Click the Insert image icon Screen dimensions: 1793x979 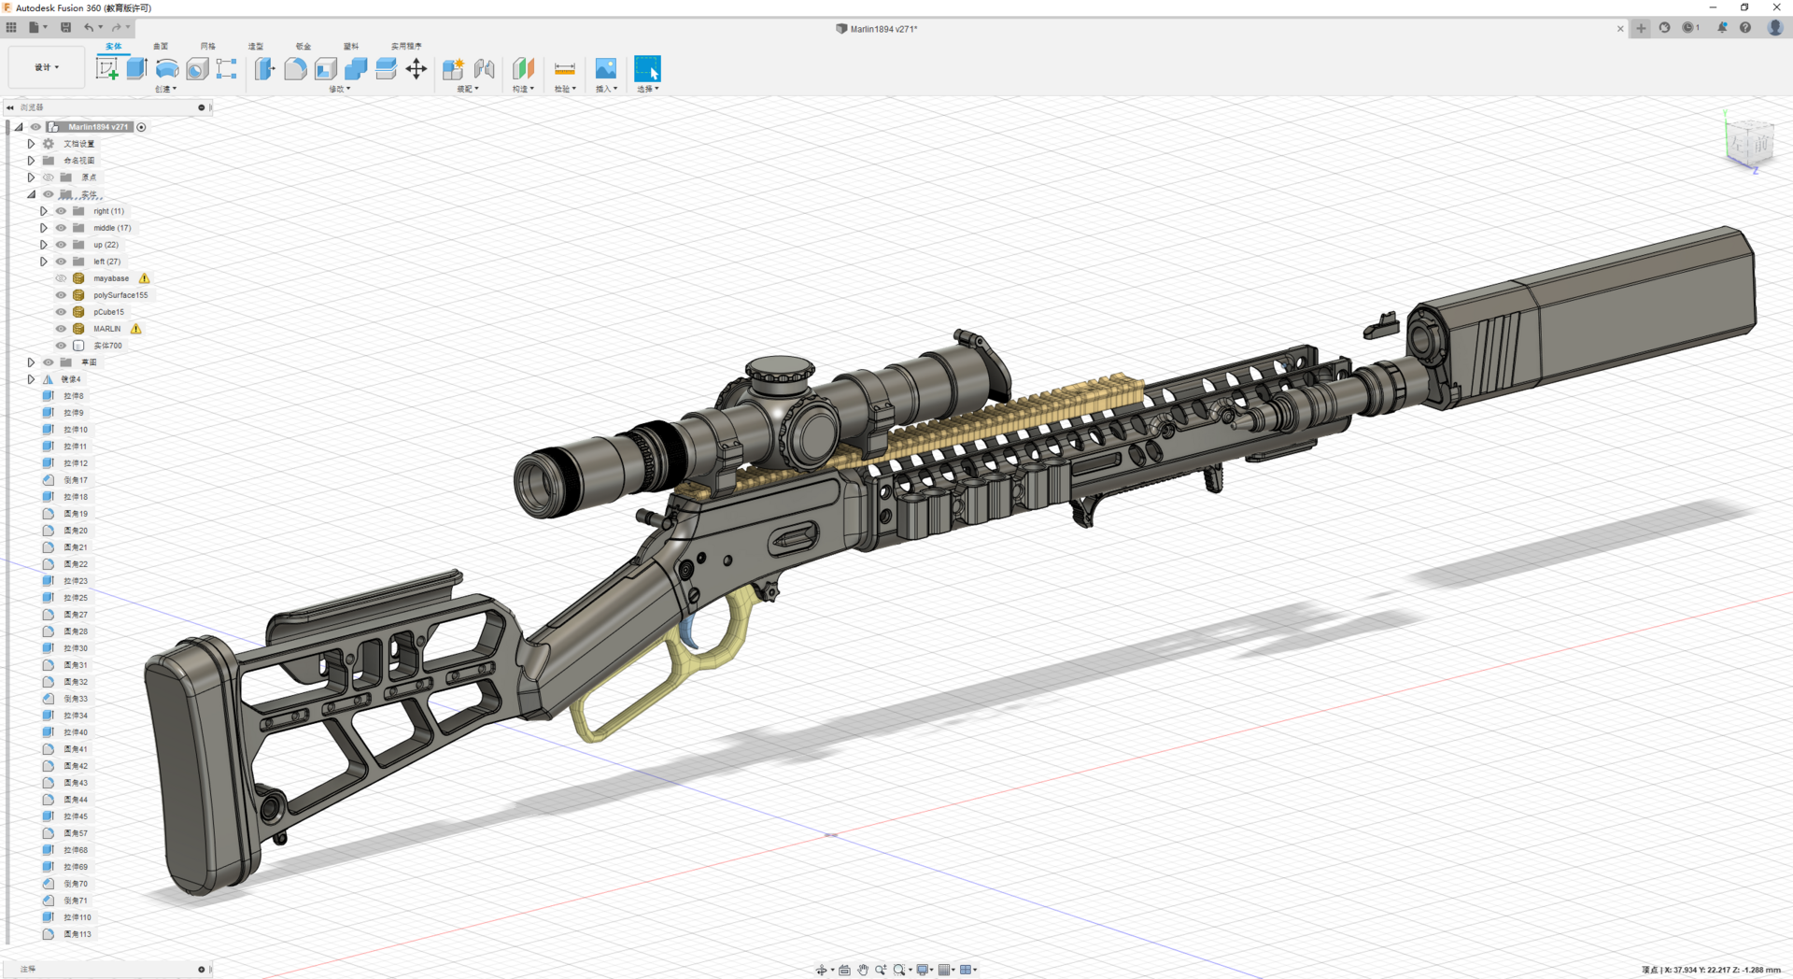tap(605, 68)
